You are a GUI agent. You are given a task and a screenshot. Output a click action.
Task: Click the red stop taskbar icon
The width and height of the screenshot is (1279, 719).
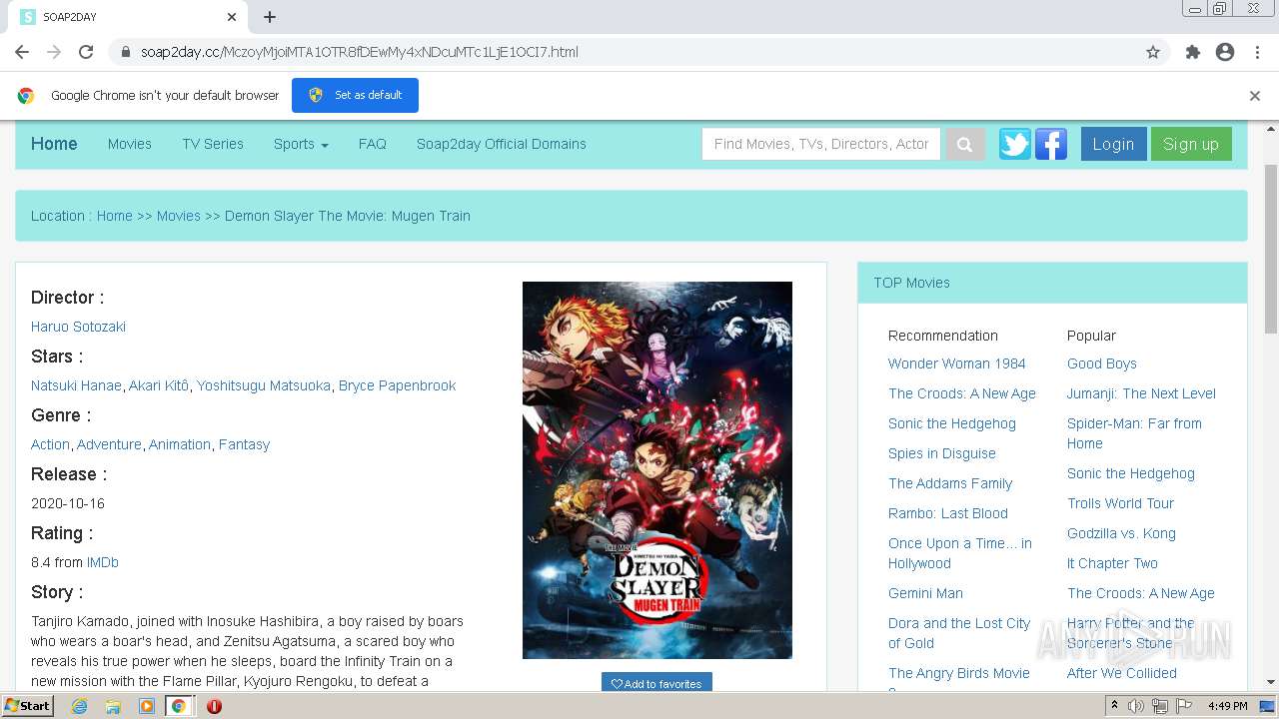tap(214, 706)
